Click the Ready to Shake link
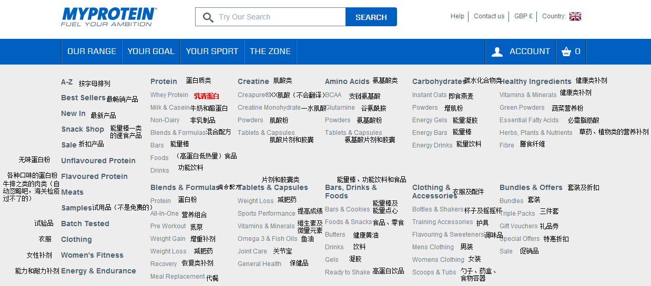 pos(348,272)
